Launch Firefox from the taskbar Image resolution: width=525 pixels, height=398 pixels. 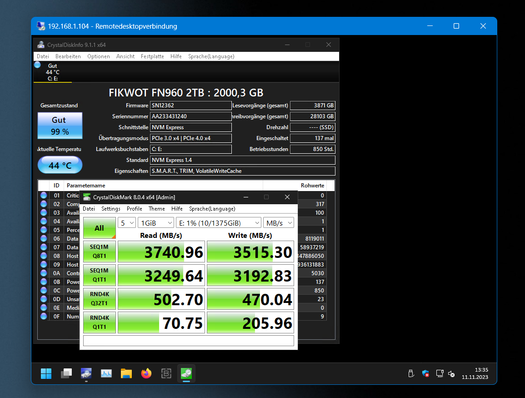point(146,373)
